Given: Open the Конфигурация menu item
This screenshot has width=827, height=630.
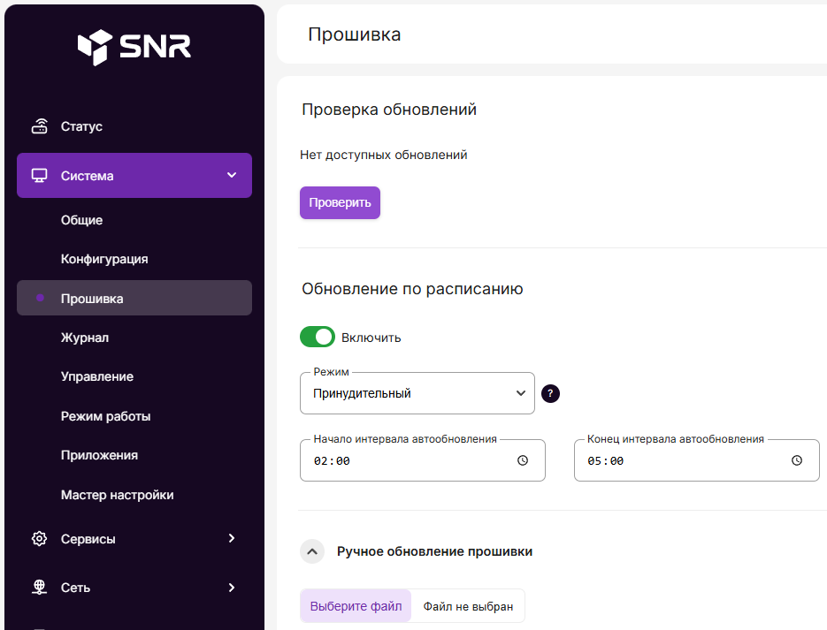Looking at the screenshot, I should tap(104, 259).
